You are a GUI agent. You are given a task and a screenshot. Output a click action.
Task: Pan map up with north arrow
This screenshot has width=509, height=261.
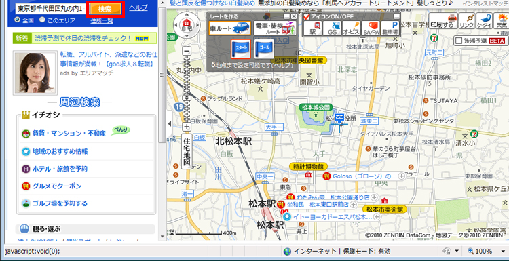187,15
